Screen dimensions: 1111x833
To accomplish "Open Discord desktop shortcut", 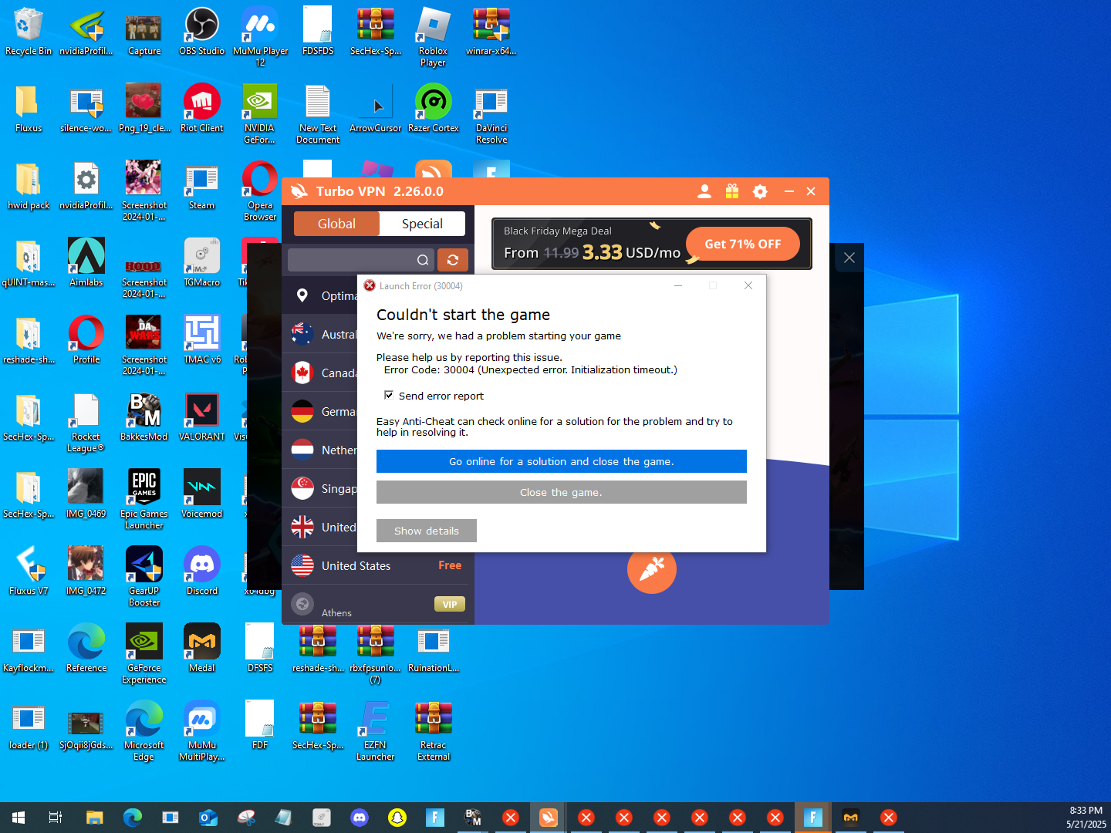I will (x=202, y=572).
